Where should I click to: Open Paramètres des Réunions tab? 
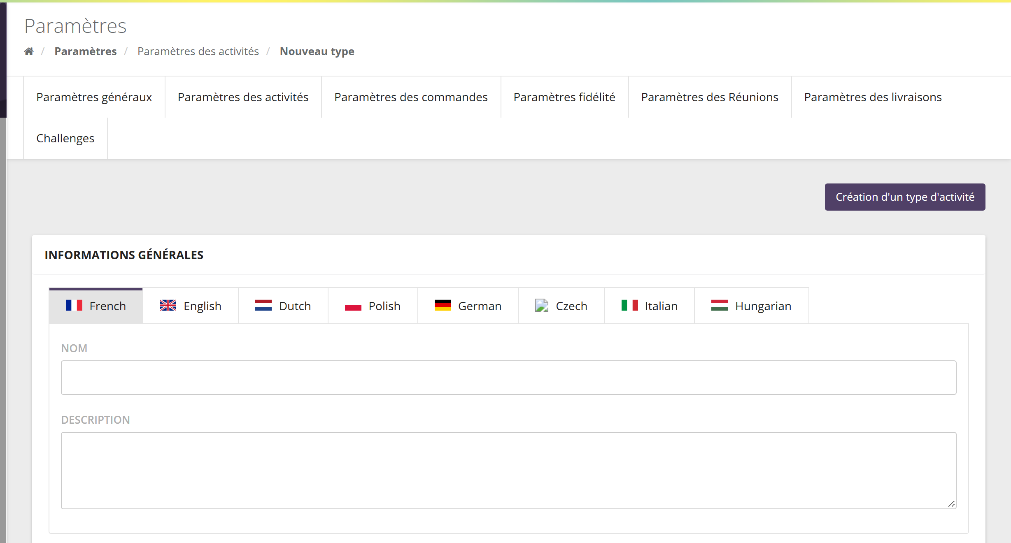click(710, 97)
